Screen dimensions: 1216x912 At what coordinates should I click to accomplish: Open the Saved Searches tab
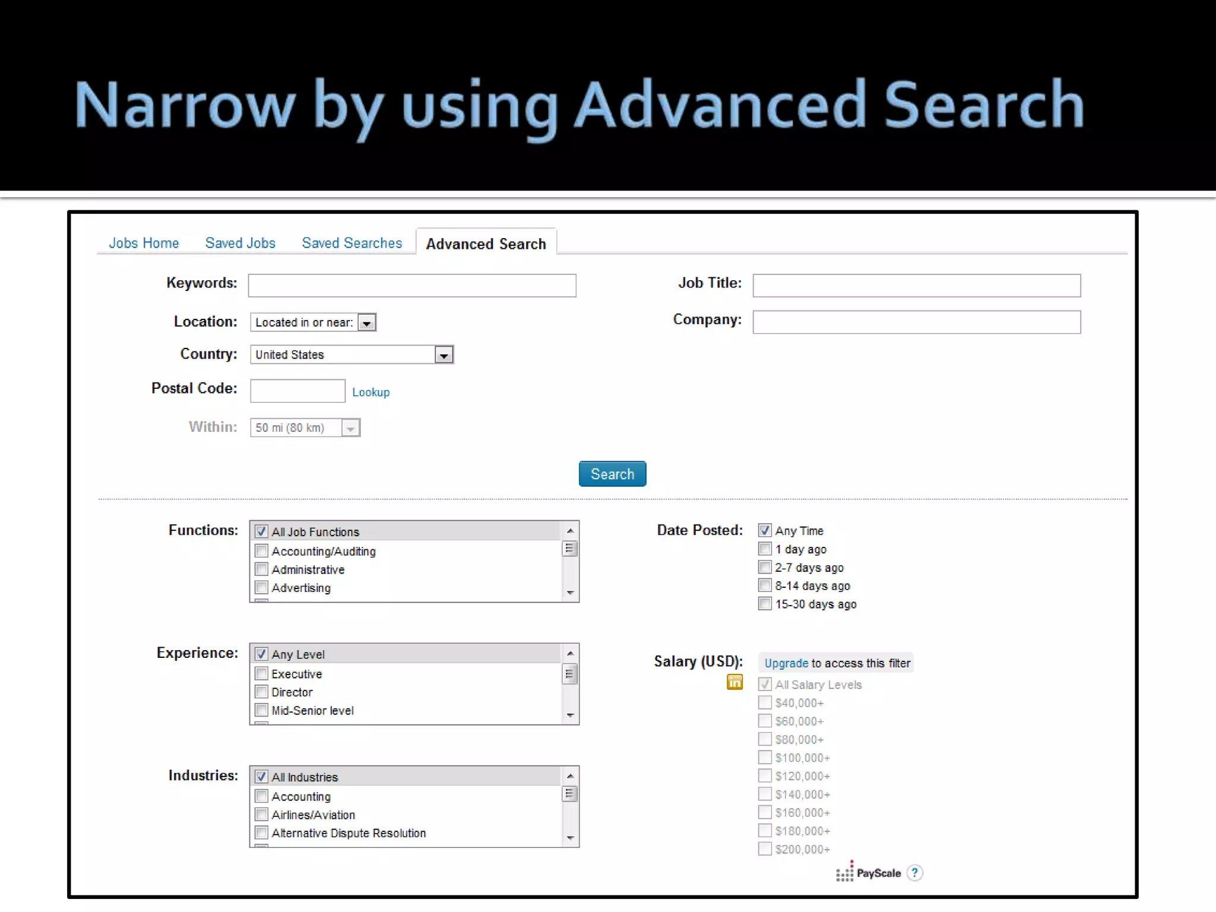coord(351,243)
